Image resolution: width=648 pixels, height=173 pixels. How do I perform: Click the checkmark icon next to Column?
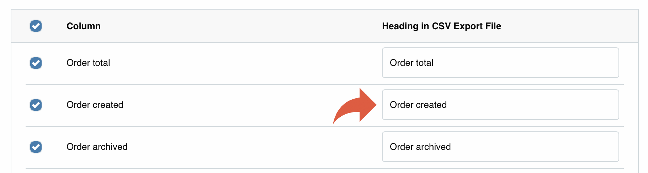click(36, 26)
